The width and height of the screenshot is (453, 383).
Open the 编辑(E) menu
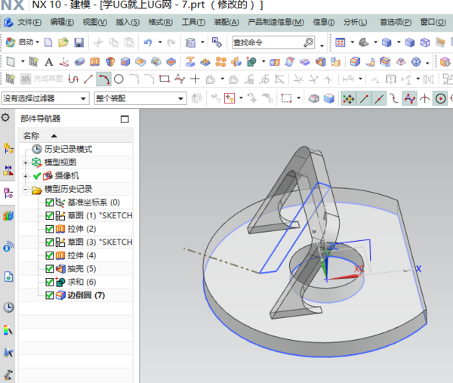[62, 22]
